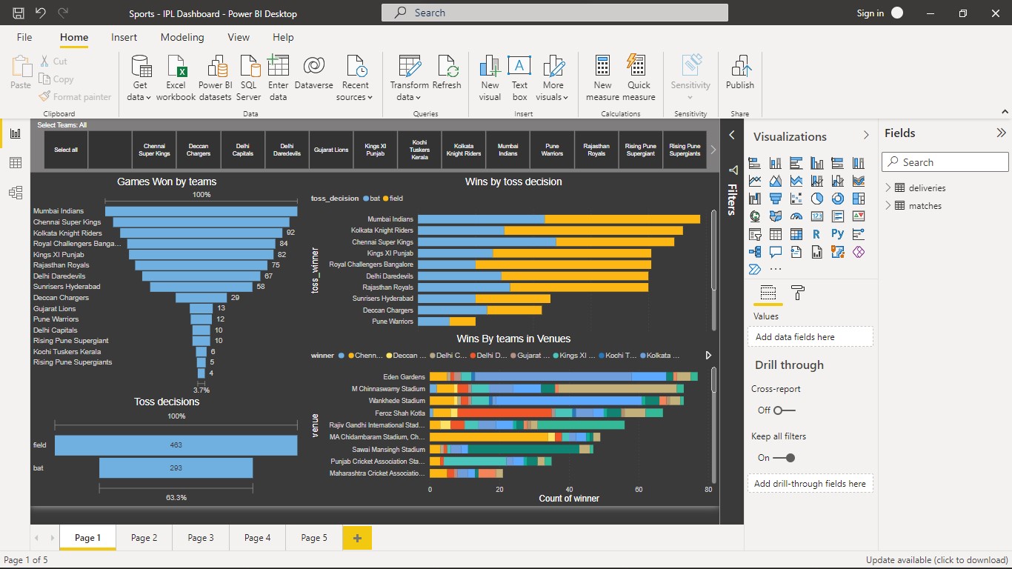Go to Page 4 report tab

point(257,538)
